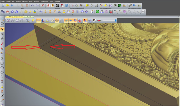The width and height of the screenshot is (180, 106).
Task: Click the brown teddy bear model icon
Action: click(53, 5)
